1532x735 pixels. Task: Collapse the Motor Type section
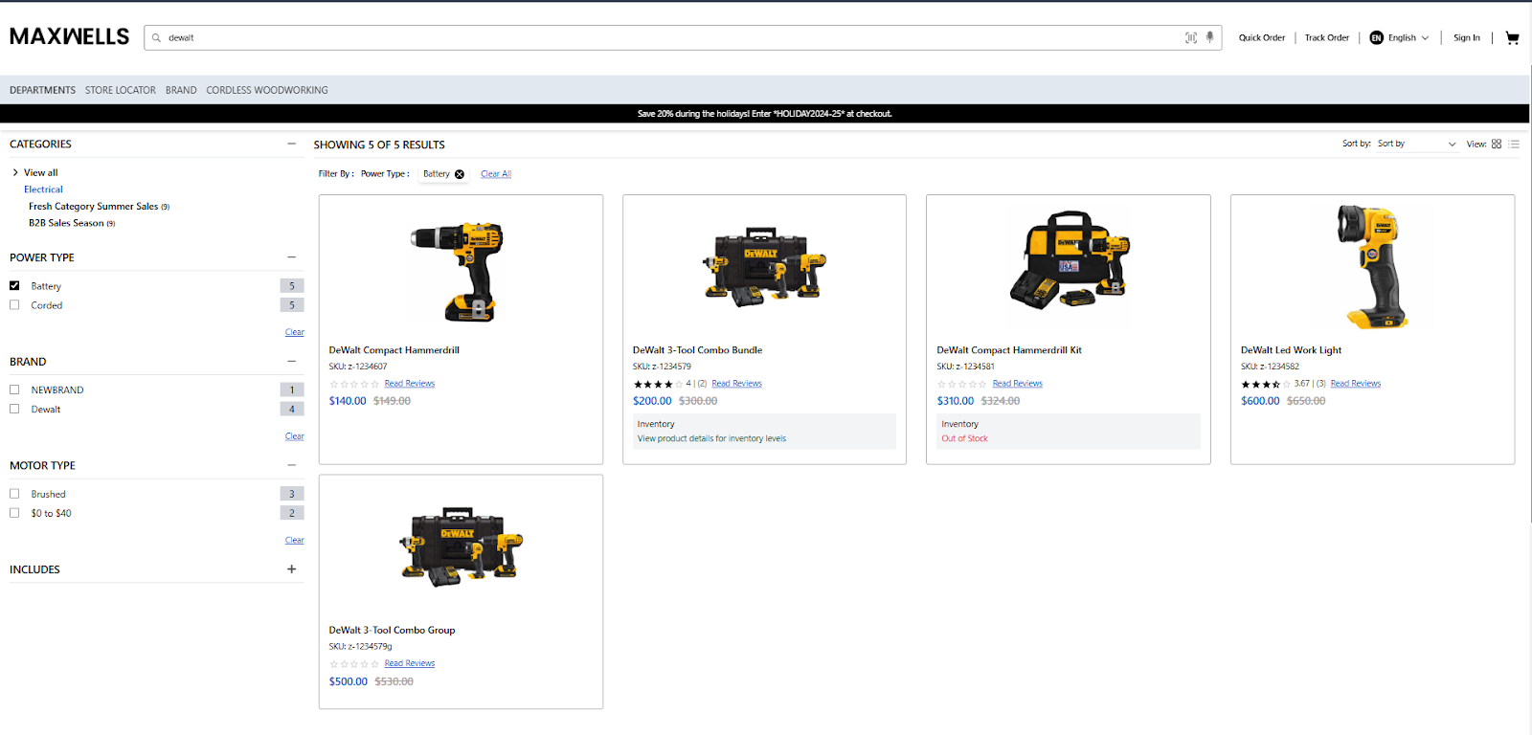coord(291,465)
